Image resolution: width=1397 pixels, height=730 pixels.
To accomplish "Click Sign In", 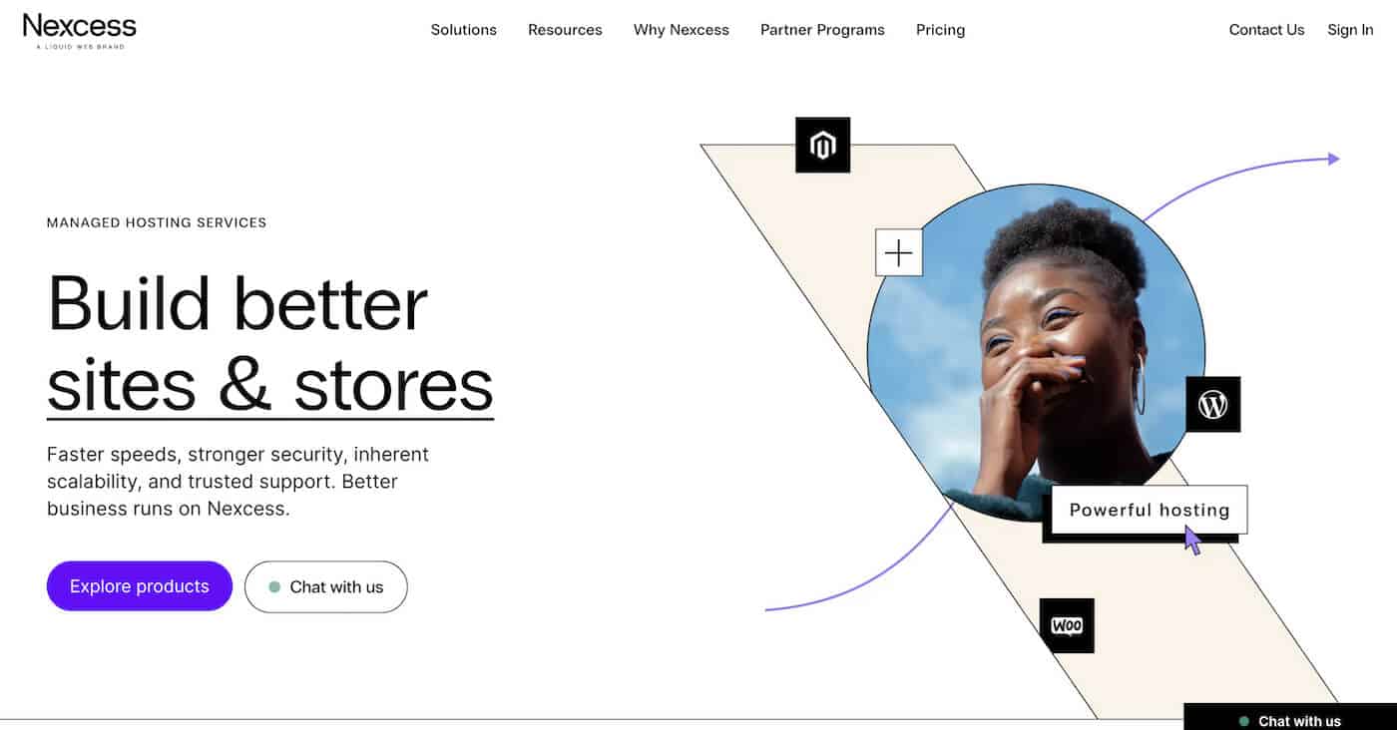I will pyautogui.click(x=1350, y=30).
